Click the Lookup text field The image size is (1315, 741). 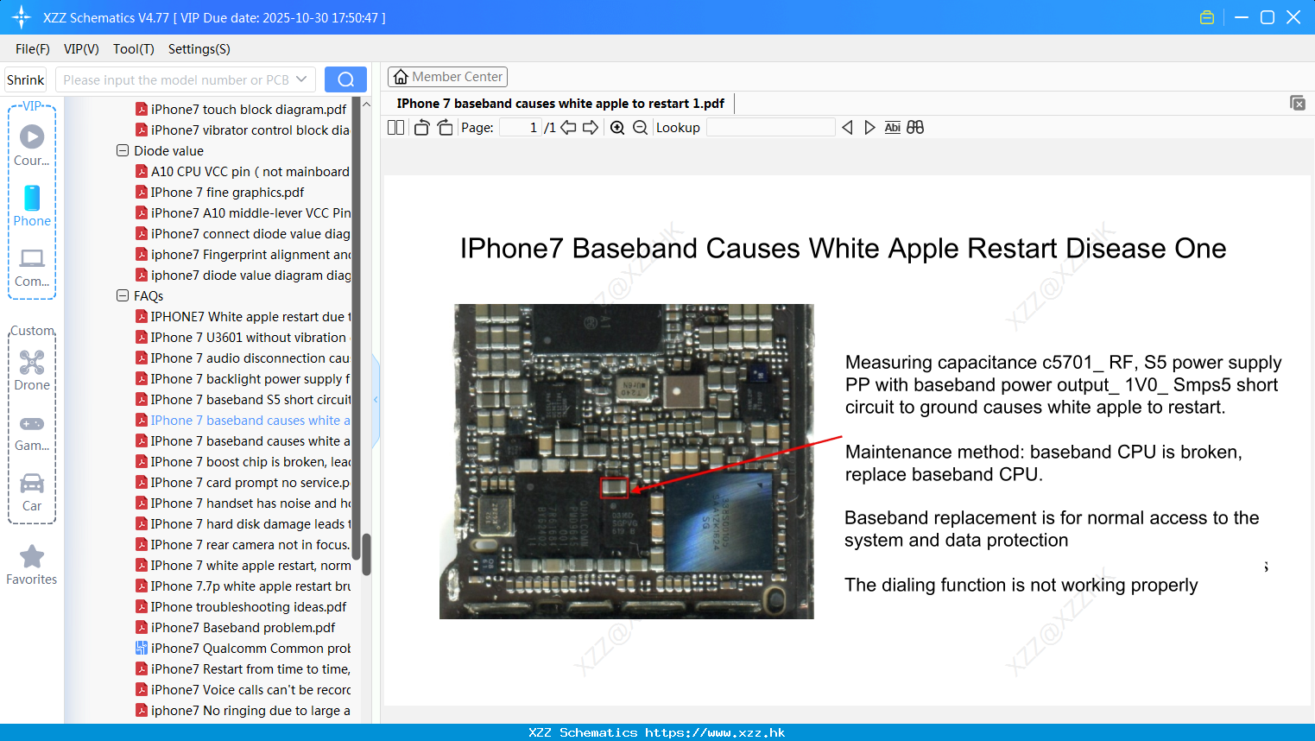(771, 128)
